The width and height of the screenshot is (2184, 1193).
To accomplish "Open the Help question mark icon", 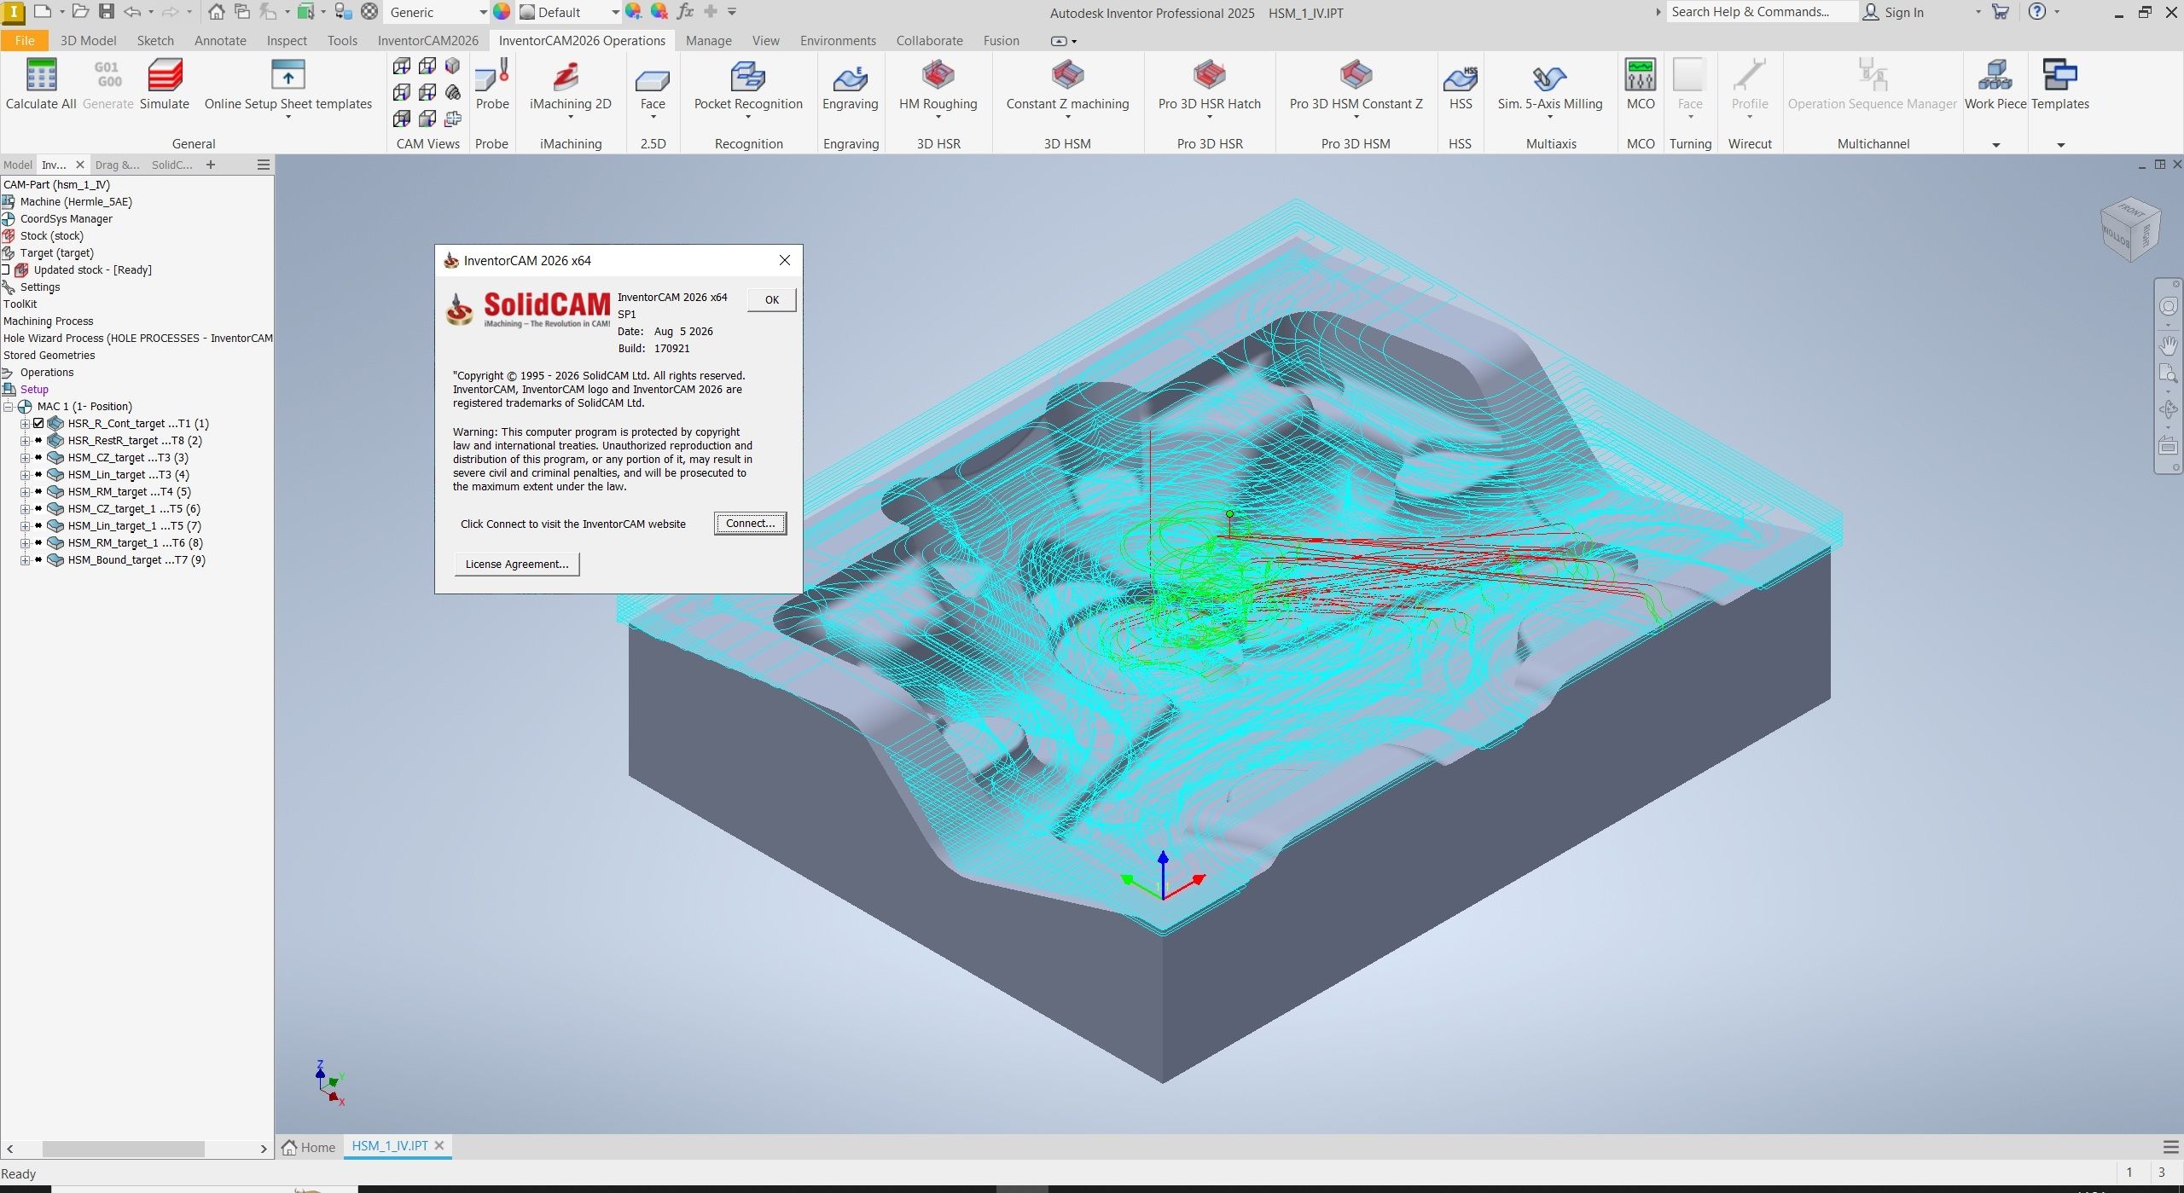I will pos(2036,11).
